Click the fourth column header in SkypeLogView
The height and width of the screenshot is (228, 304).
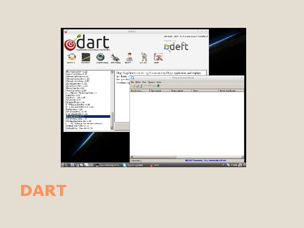(x=205, y=90)
